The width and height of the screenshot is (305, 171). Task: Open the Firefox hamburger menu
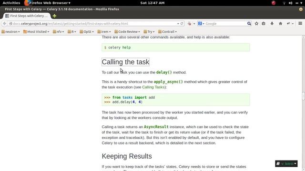click(300, 23)
